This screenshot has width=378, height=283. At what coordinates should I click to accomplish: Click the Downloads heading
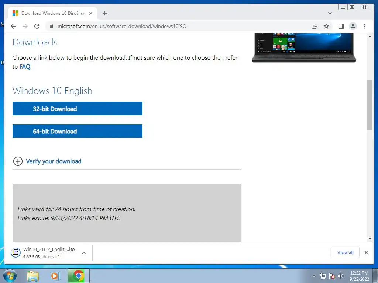coord(35,42)
